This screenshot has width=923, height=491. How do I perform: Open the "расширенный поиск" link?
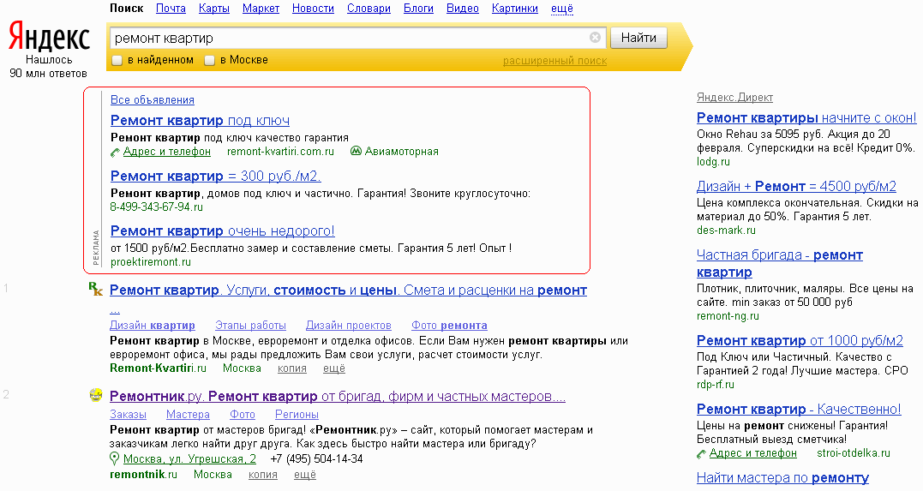pyautogui.click(x=554, y=61)
